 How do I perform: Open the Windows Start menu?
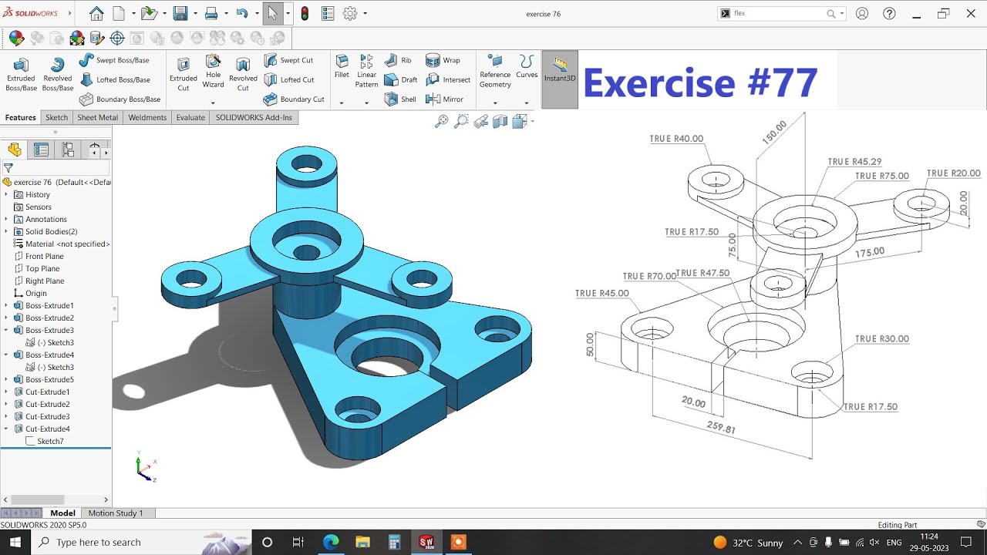click(x=15, y=542)
